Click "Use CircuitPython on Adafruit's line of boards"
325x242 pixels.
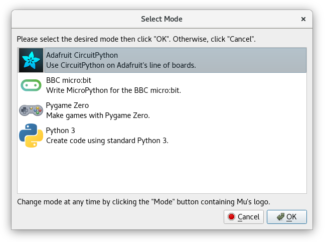pos(121,65)
